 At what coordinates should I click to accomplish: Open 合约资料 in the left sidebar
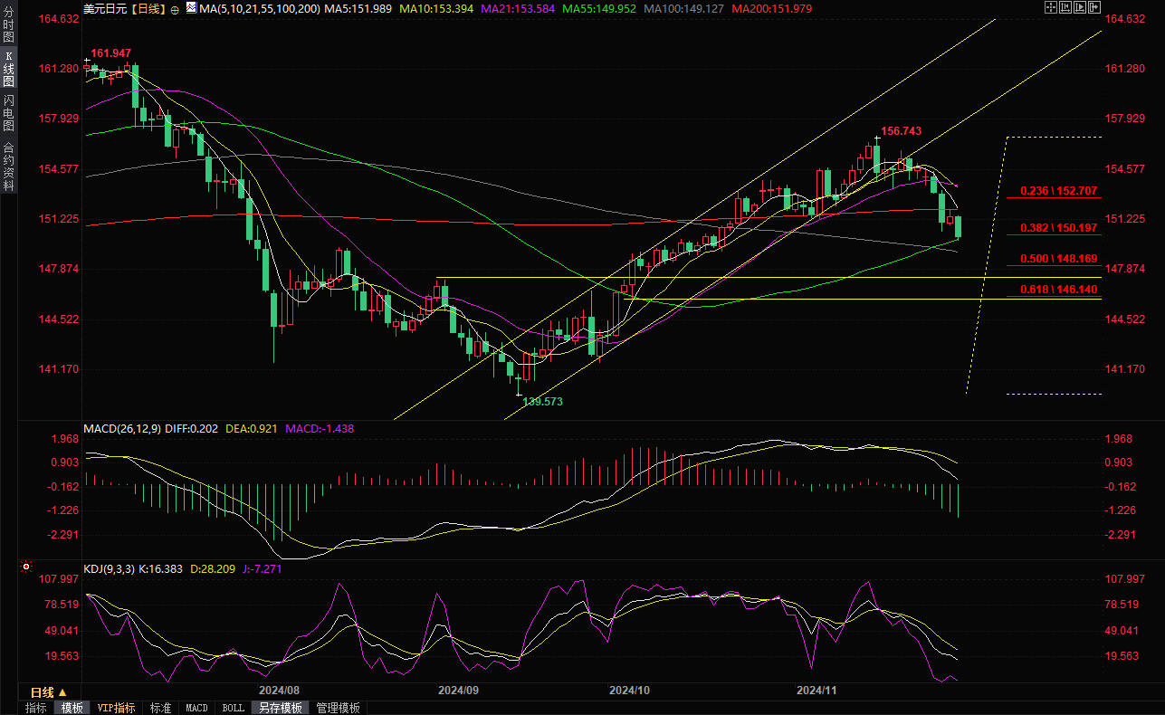click(9, 166)
